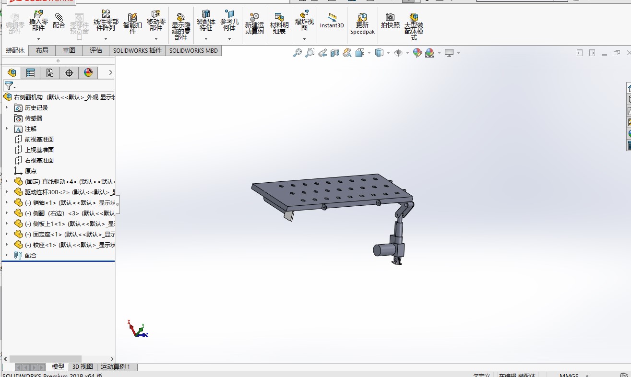Select the 前视基准面 front plane

click(x=39, y=139)
